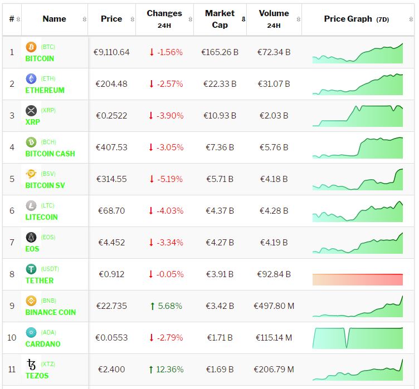Click the Tezos logo icon
This screenshot has height=389, width=419.
[x=31, y=365]
